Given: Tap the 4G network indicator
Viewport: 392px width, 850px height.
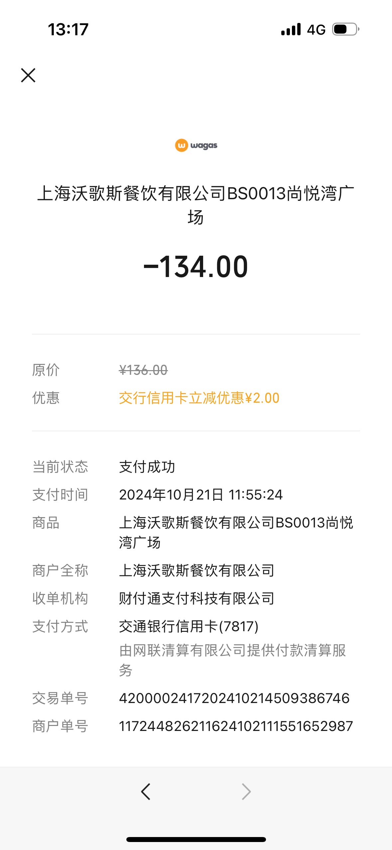Looking at the screenshot, I should coord(316,30).
